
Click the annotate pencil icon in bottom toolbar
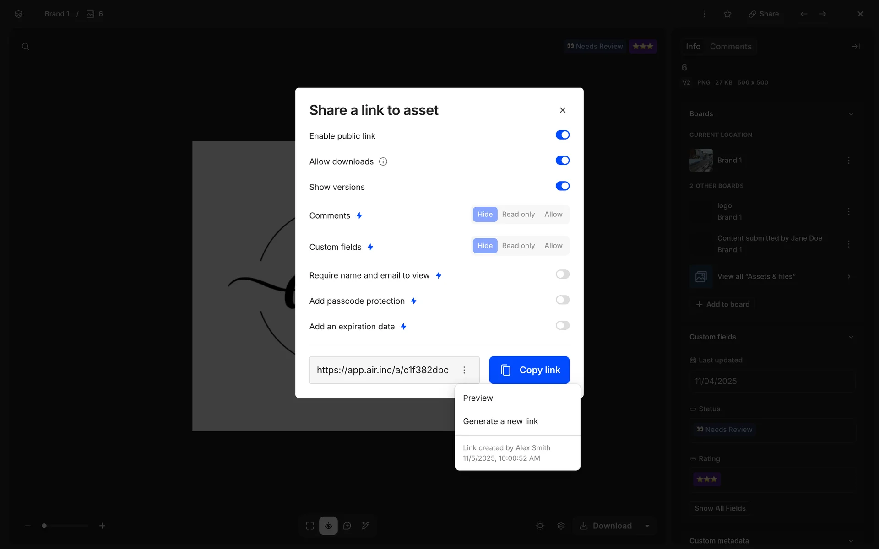pos(365,526)
